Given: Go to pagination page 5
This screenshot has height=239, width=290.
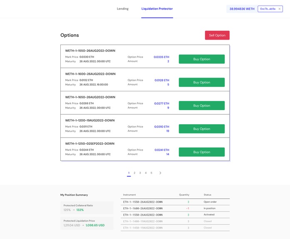Looking at the screenshot, I should (151, 173).
